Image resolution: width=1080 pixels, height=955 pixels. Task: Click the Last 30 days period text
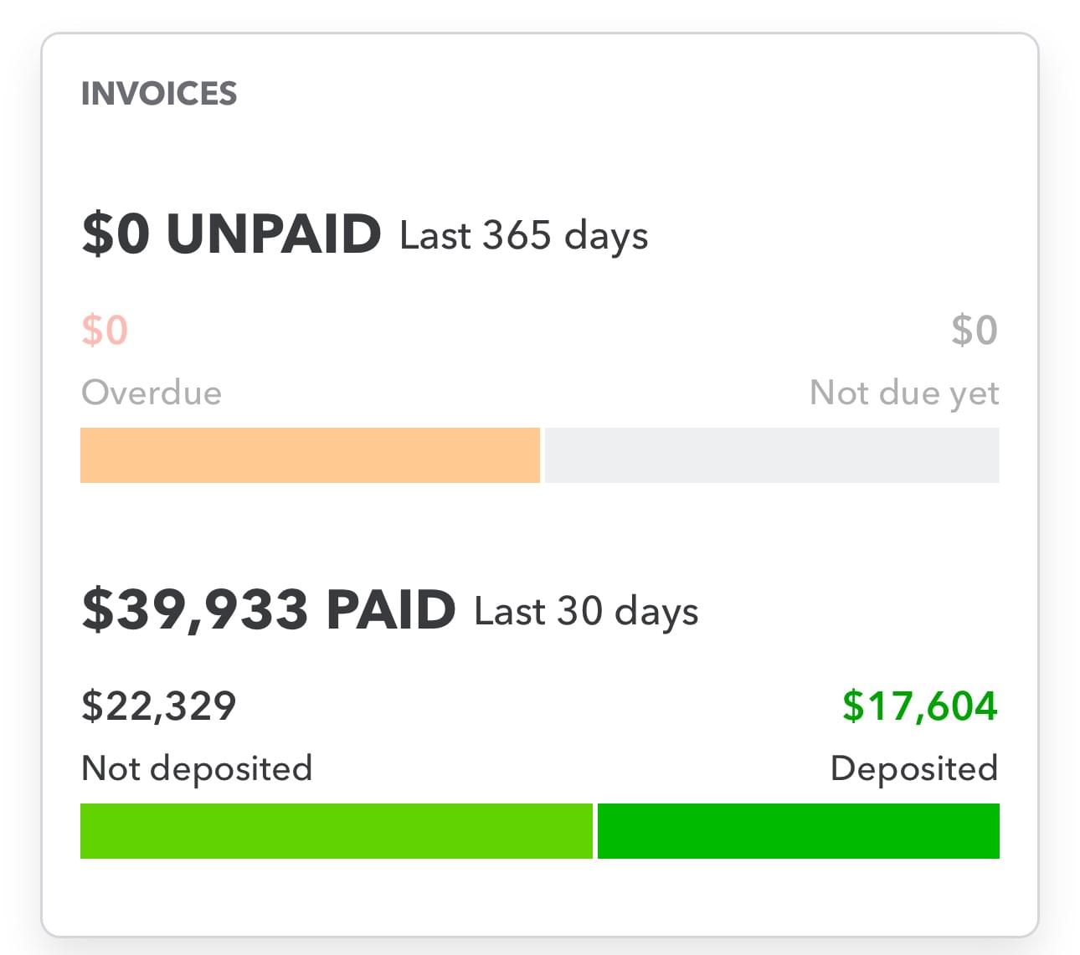(x=586, y=611)
